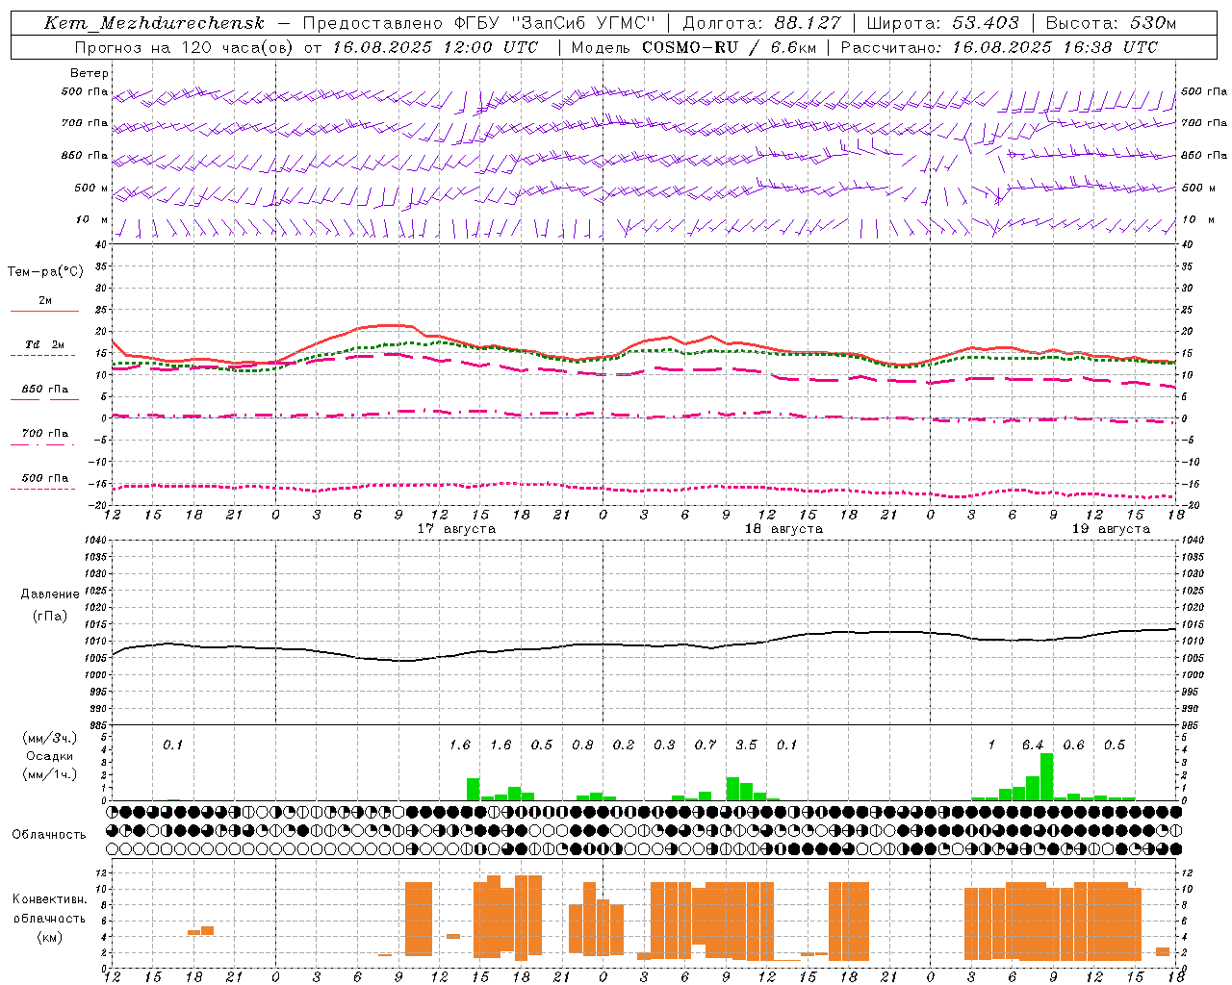Click the 0.6 precipitation value
This screenshot has height=985, width=1232.
coord(1074,745)
